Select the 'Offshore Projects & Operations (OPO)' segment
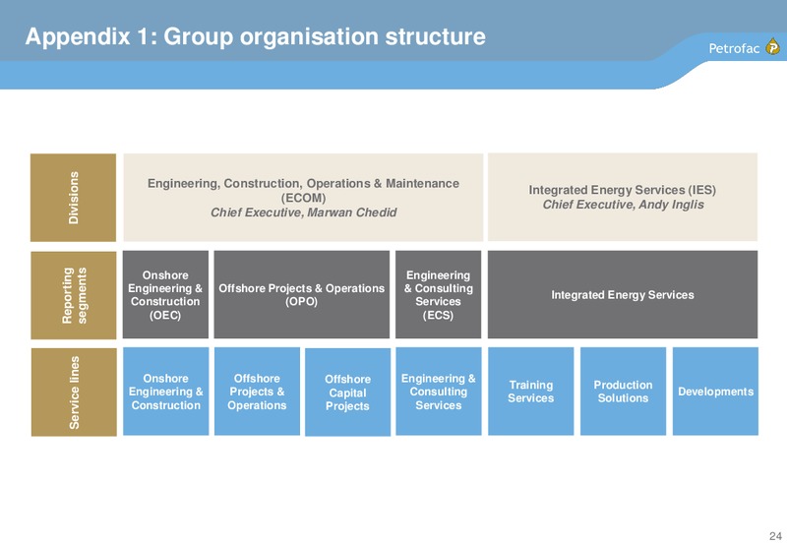Viewport: 787px width, 545px height. coord(302,294)
